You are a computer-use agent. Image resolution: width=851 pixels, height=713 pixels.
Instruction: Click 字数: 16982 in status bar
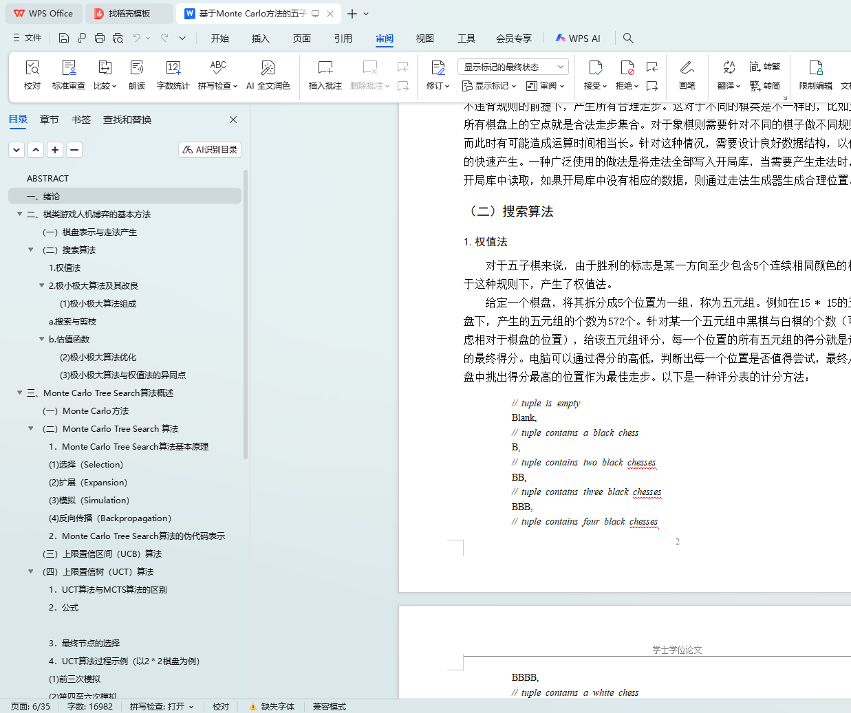point(90,706)
